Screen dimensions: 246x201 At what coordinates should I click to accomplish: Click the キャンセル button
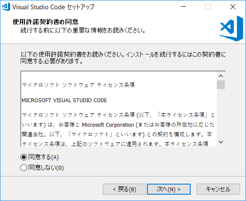pyautogui.click(x=218, y=189)
